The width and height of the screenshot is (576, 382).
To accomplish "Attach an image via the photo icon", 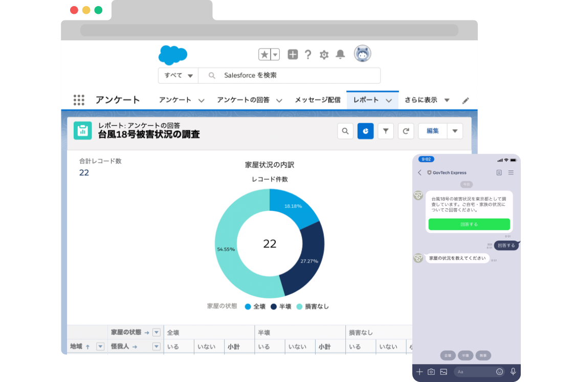I will pyautogui.click(x=444, y=371).
